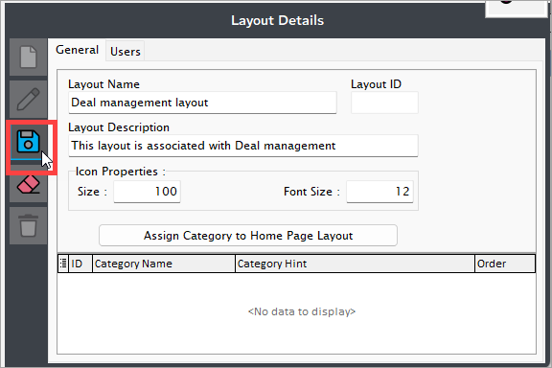Click the icon Size field showing 100
The image size is (552, 368).
(x=148, y=192)
